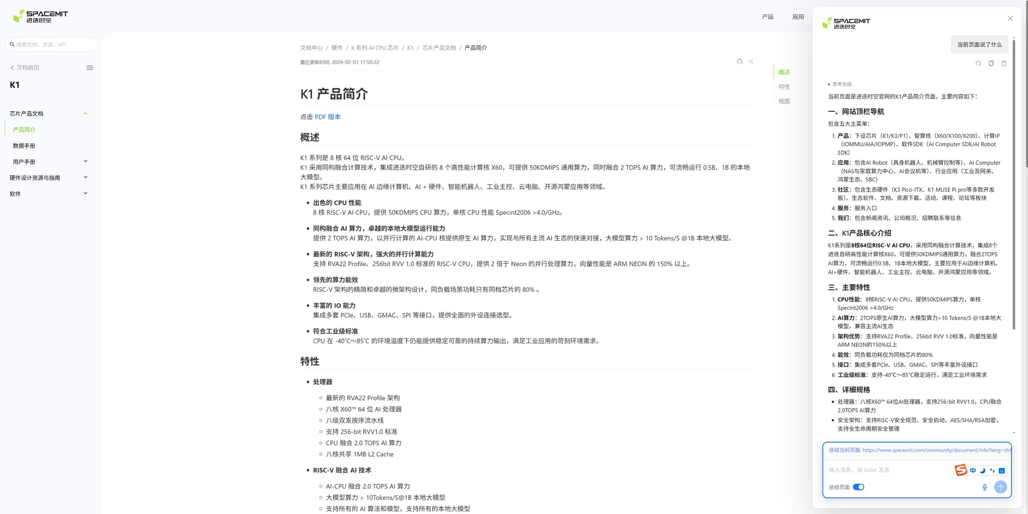
Task: Collapse the 芯片产品文档 section
Action: pyautogui.click(x=85, y=114)
